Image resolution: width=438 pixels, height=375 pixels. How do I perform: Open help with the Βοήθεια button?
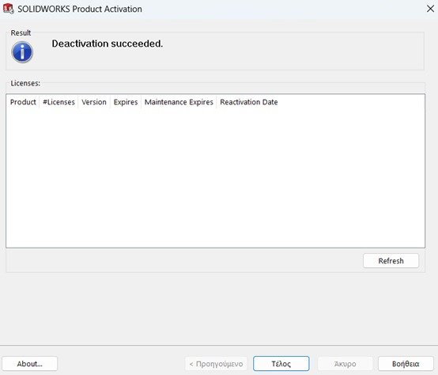point(406,364)
